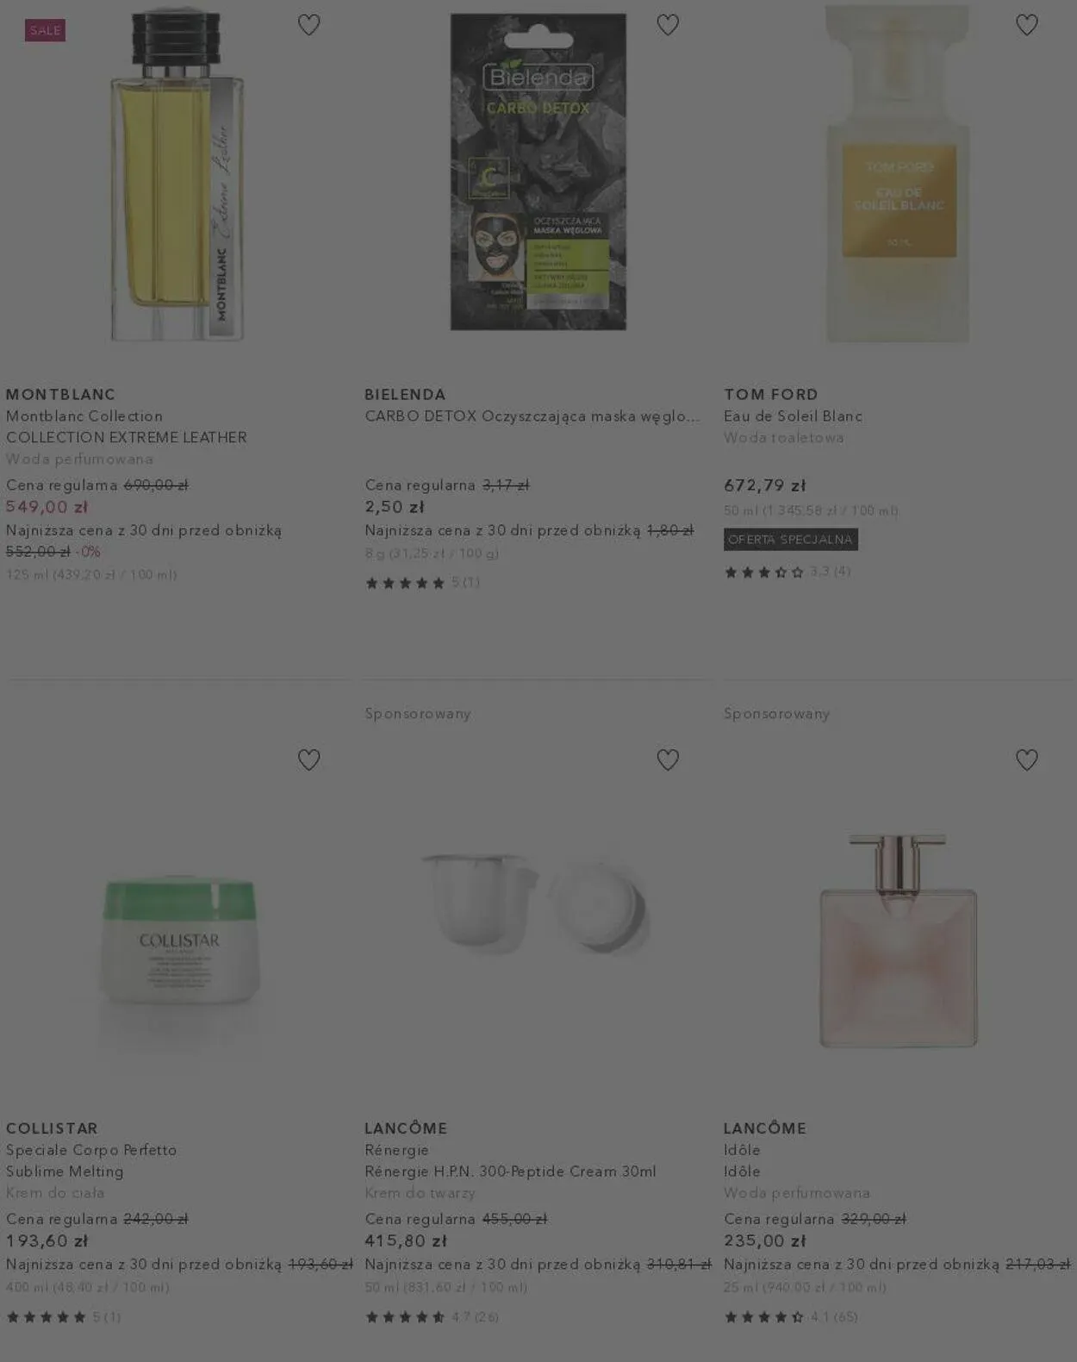View Lancôme Idôle bottle picture

(898, 940)
